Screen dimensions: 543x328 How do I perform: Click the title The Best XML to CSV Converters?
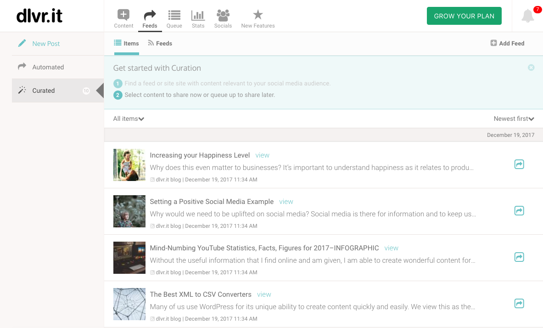click(201, 295)
